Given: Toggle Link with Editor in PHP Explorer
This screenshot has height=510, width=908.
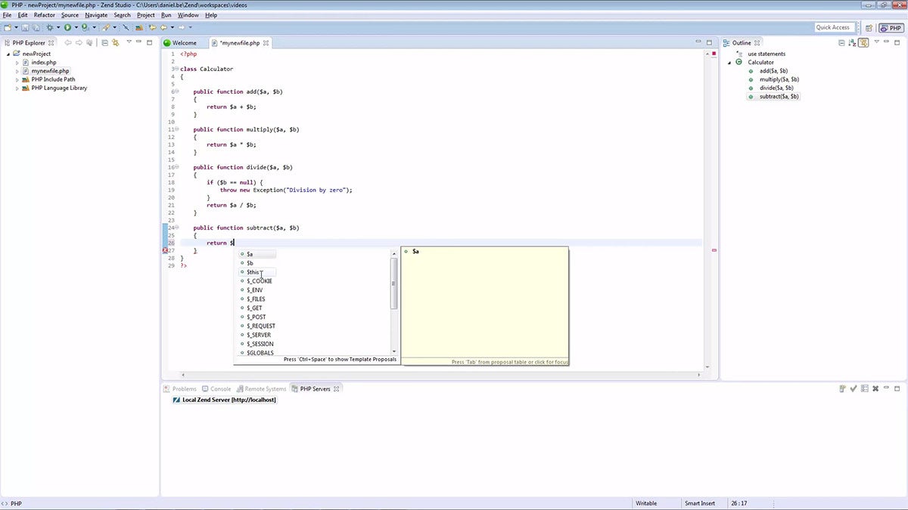Looking at the screenshot, I should [x=116, y=43].
